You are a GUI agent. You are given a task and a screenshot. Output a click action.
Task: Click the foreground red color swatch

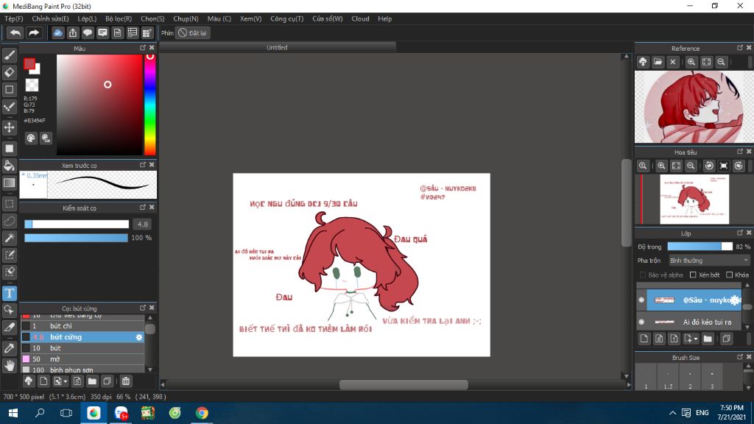point(29,63)
